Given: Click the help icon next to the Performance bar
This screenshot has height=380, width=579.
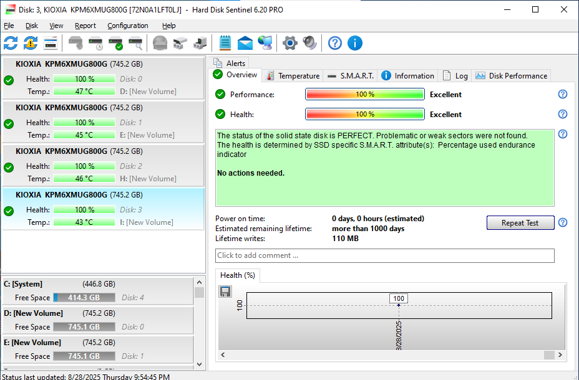Looking at the screenshot, I should (562, 94).
